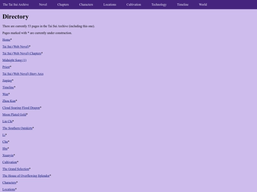The height and width of the screenshot is (192, 257).
Task: Open the Technology nav item
Action: click(x=159, y=5)
